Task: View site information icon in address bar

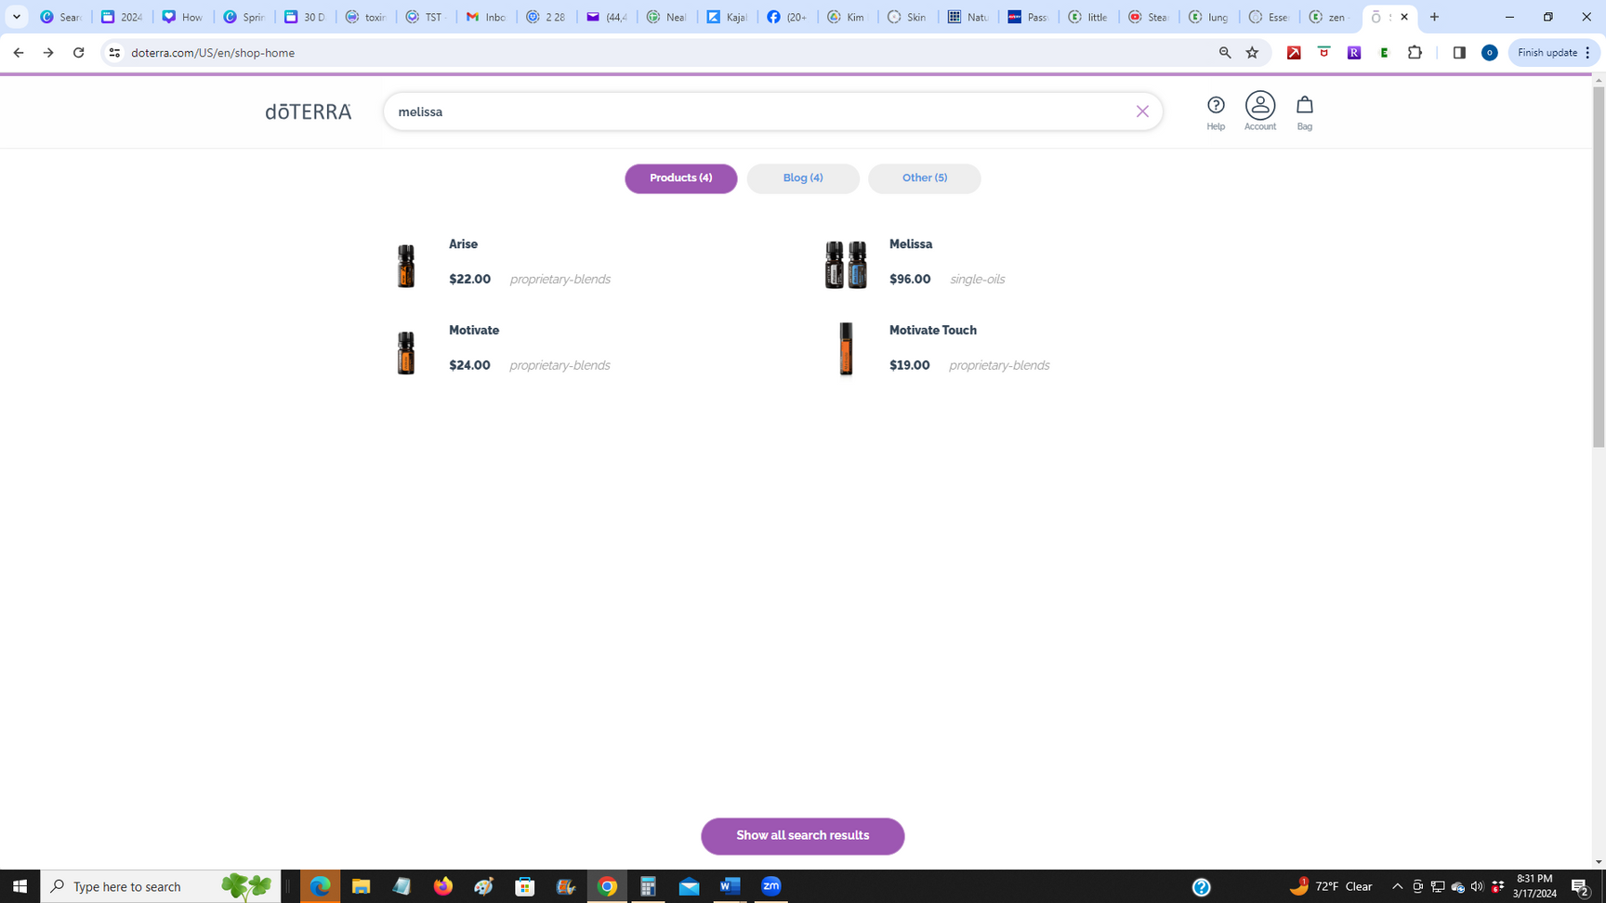Action: coord(114,53)
